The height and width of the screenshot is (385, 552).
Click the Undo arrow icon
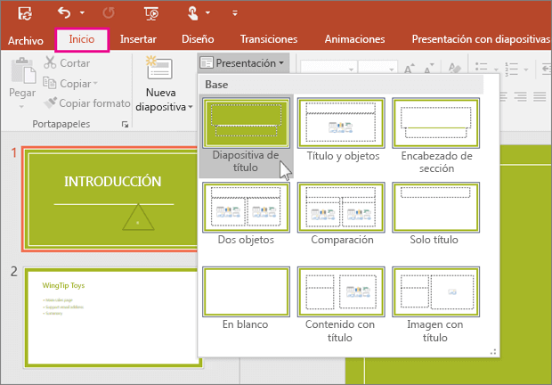[x=64, y=13]
